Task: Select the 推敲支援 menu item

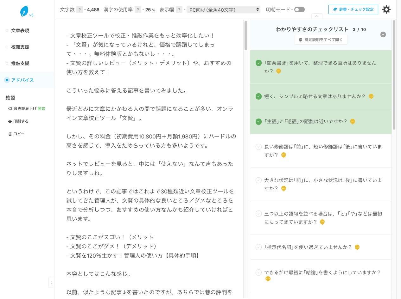Action: click(x=20, y=64)
